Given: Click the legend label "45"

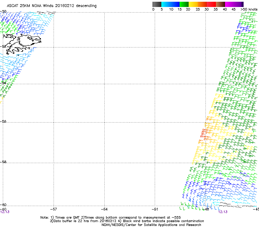Looking at the screenshot, I should pos(233,9).
